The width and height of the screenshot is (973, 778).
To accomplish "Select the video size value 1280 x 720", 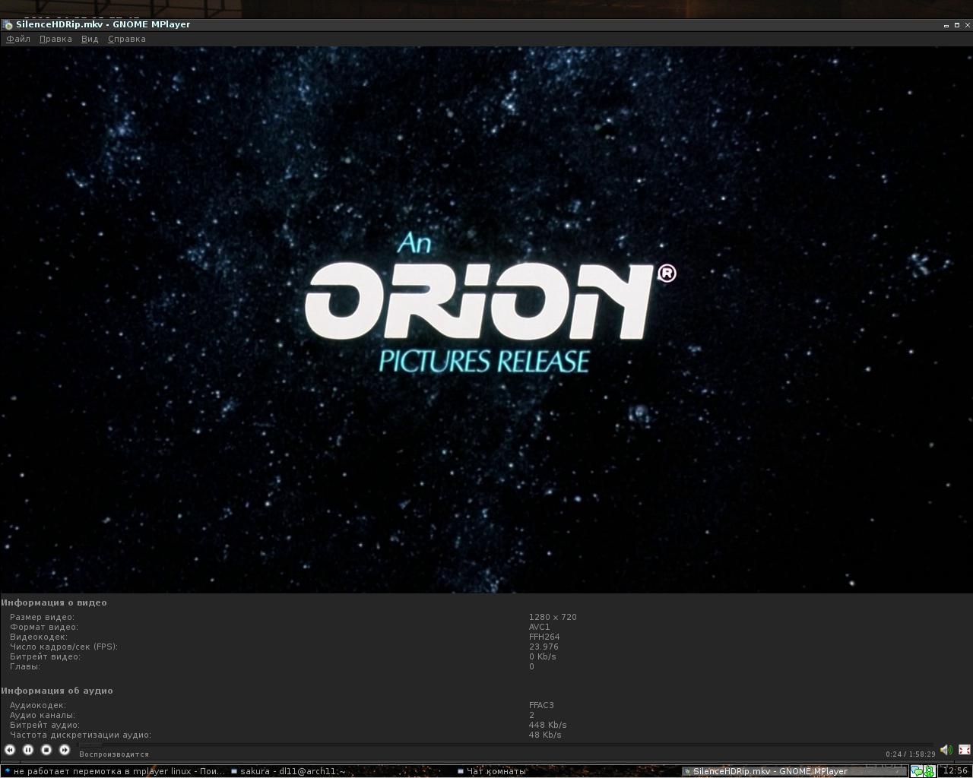I will [553, 617].
